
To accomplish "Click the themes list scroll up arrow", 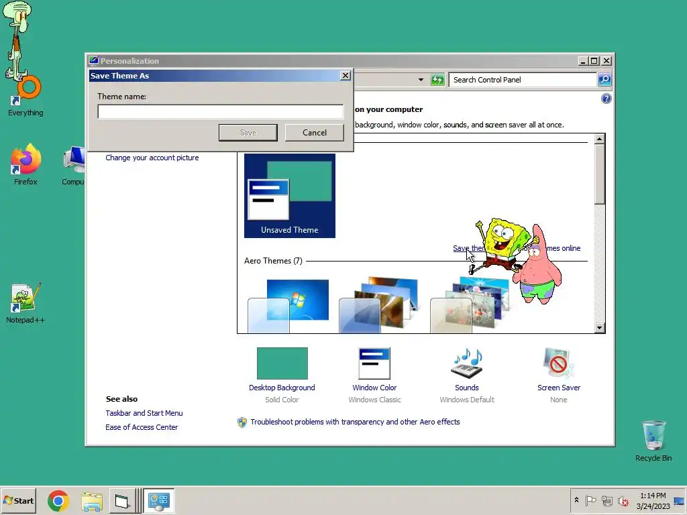I will coord(599,139).
